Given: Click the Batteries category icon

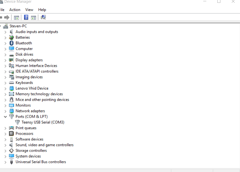Looking at the screenshot, I should coord(11,37).
